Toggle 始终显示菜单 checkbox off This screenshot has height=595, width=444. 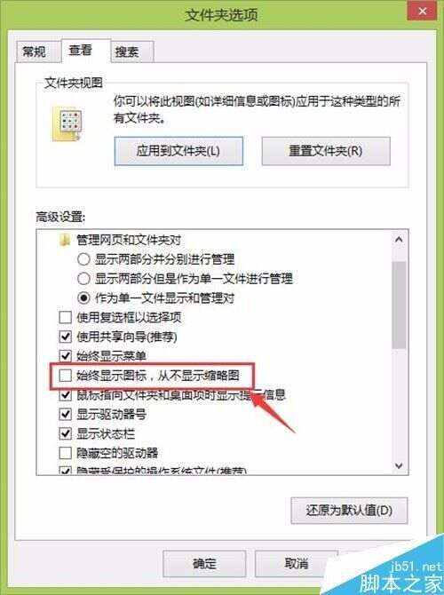[x=66, y=356]
